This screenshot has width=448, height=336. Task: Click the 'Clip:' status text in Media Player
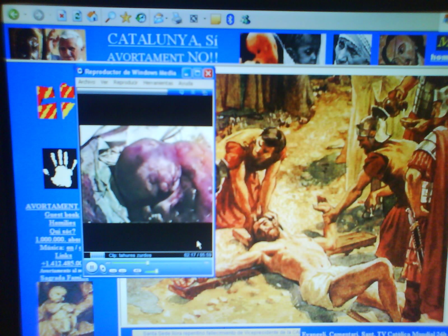(130, 255)
